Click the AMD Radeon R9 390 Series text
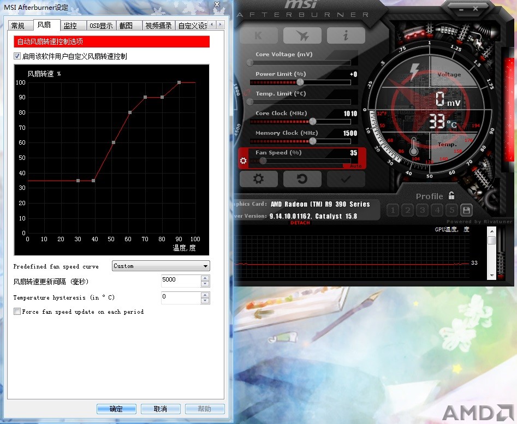The width and height of the screenshot is (517, 424). 320,204
